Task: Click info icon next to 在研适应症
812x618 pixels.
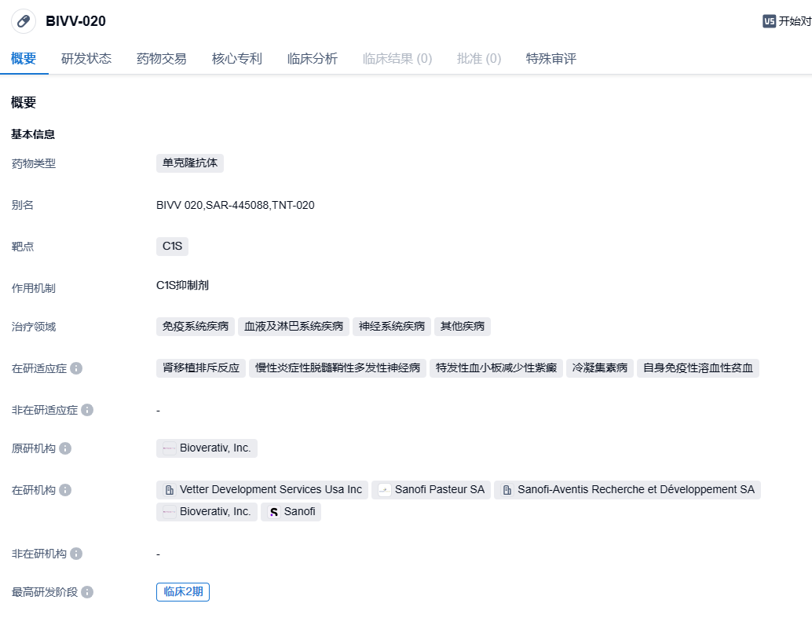Action: coord(77,368)
